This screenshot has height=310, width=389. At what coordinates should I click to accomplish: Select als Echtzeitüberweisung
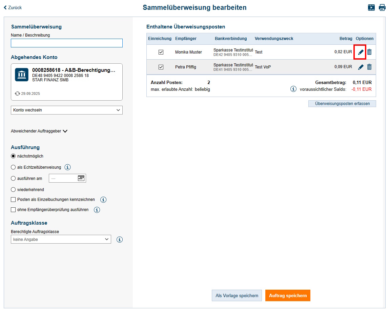pos(13,167)
